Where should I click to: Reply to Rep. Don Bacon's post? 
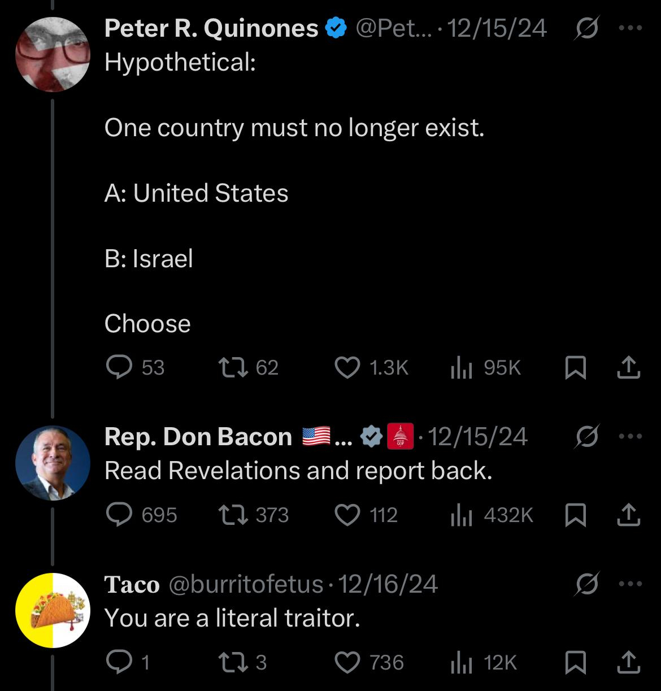tap(119, 515)
